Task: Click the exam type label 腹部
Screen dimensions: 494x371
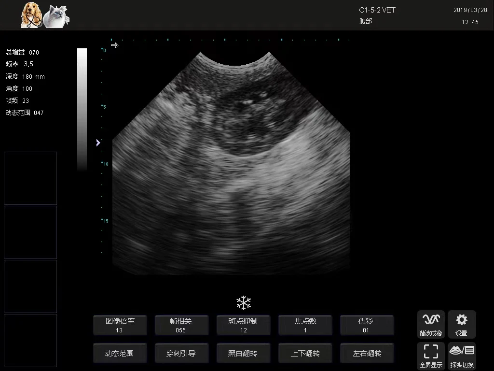Action: click(366, 21)
